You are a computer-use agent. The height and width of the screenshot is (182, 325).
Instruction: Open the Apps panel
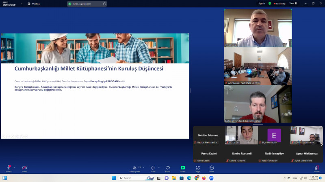(197, 168)
